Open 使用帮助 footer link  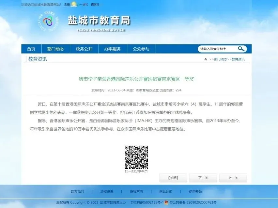click(195, 192)
